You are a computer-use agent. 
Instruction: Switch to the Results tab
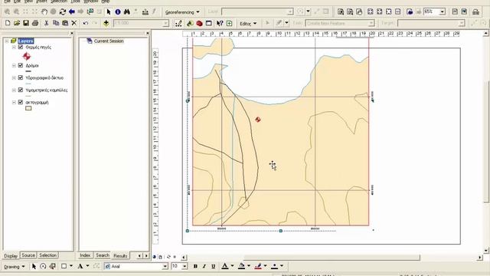coord(120,255)
